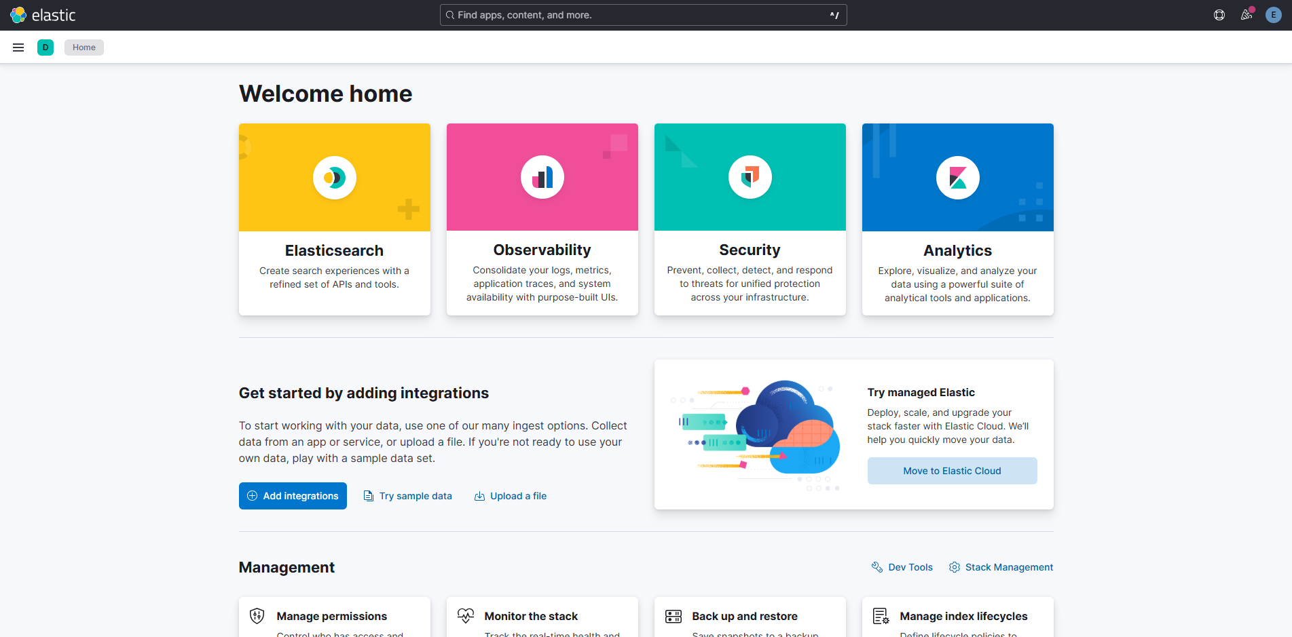Click Upload a file link

pos(511,496)
